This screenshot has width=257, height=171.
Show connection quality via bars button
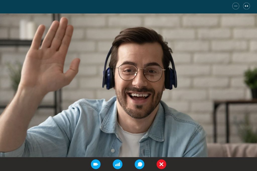pos(117,164)
